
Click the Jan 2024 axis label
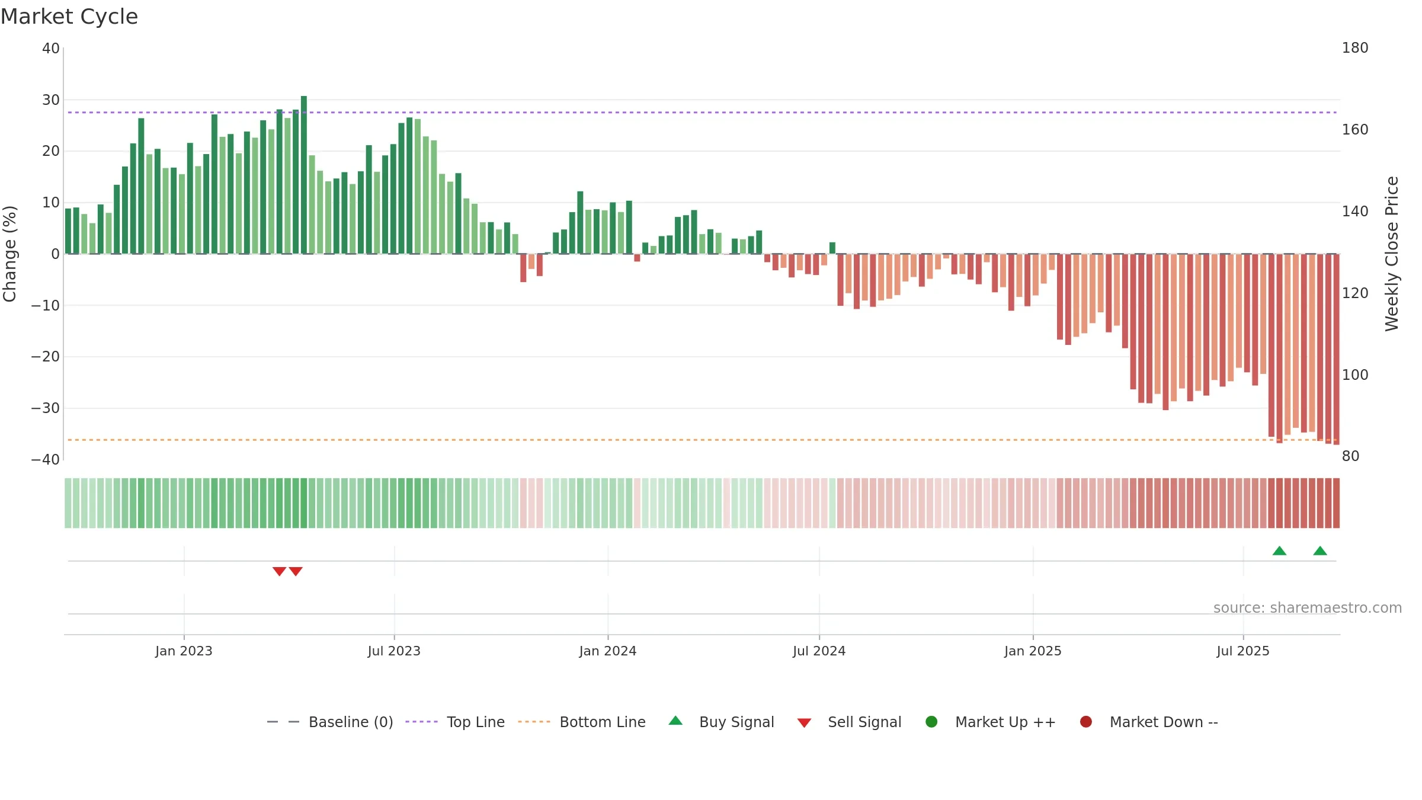[608, 651]
